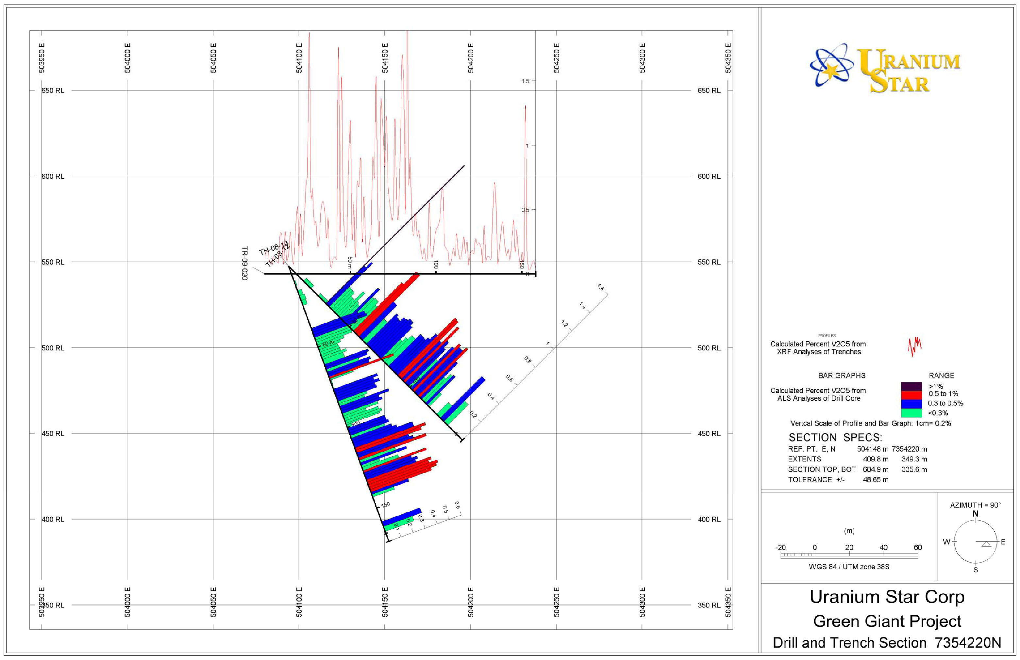1020x660 pixels.
Task: Click the 'RANGE' legend heading
Action: coord(941,376)
